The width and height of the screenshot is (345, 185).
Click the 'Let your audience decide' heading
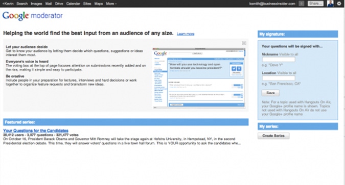[x=27, y=47]
